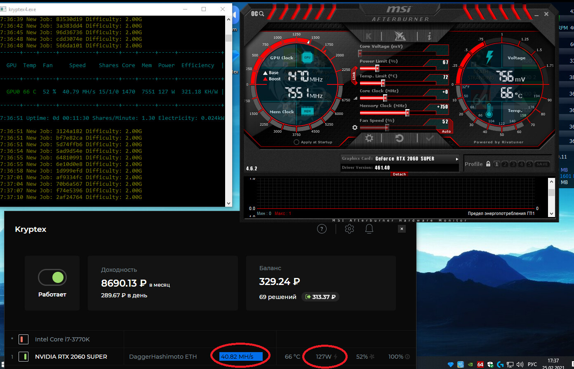Select the Intel Core i7-3770K row label
Image resolution: width=574 pixels, height=369 pixels.
coord(62,339)
